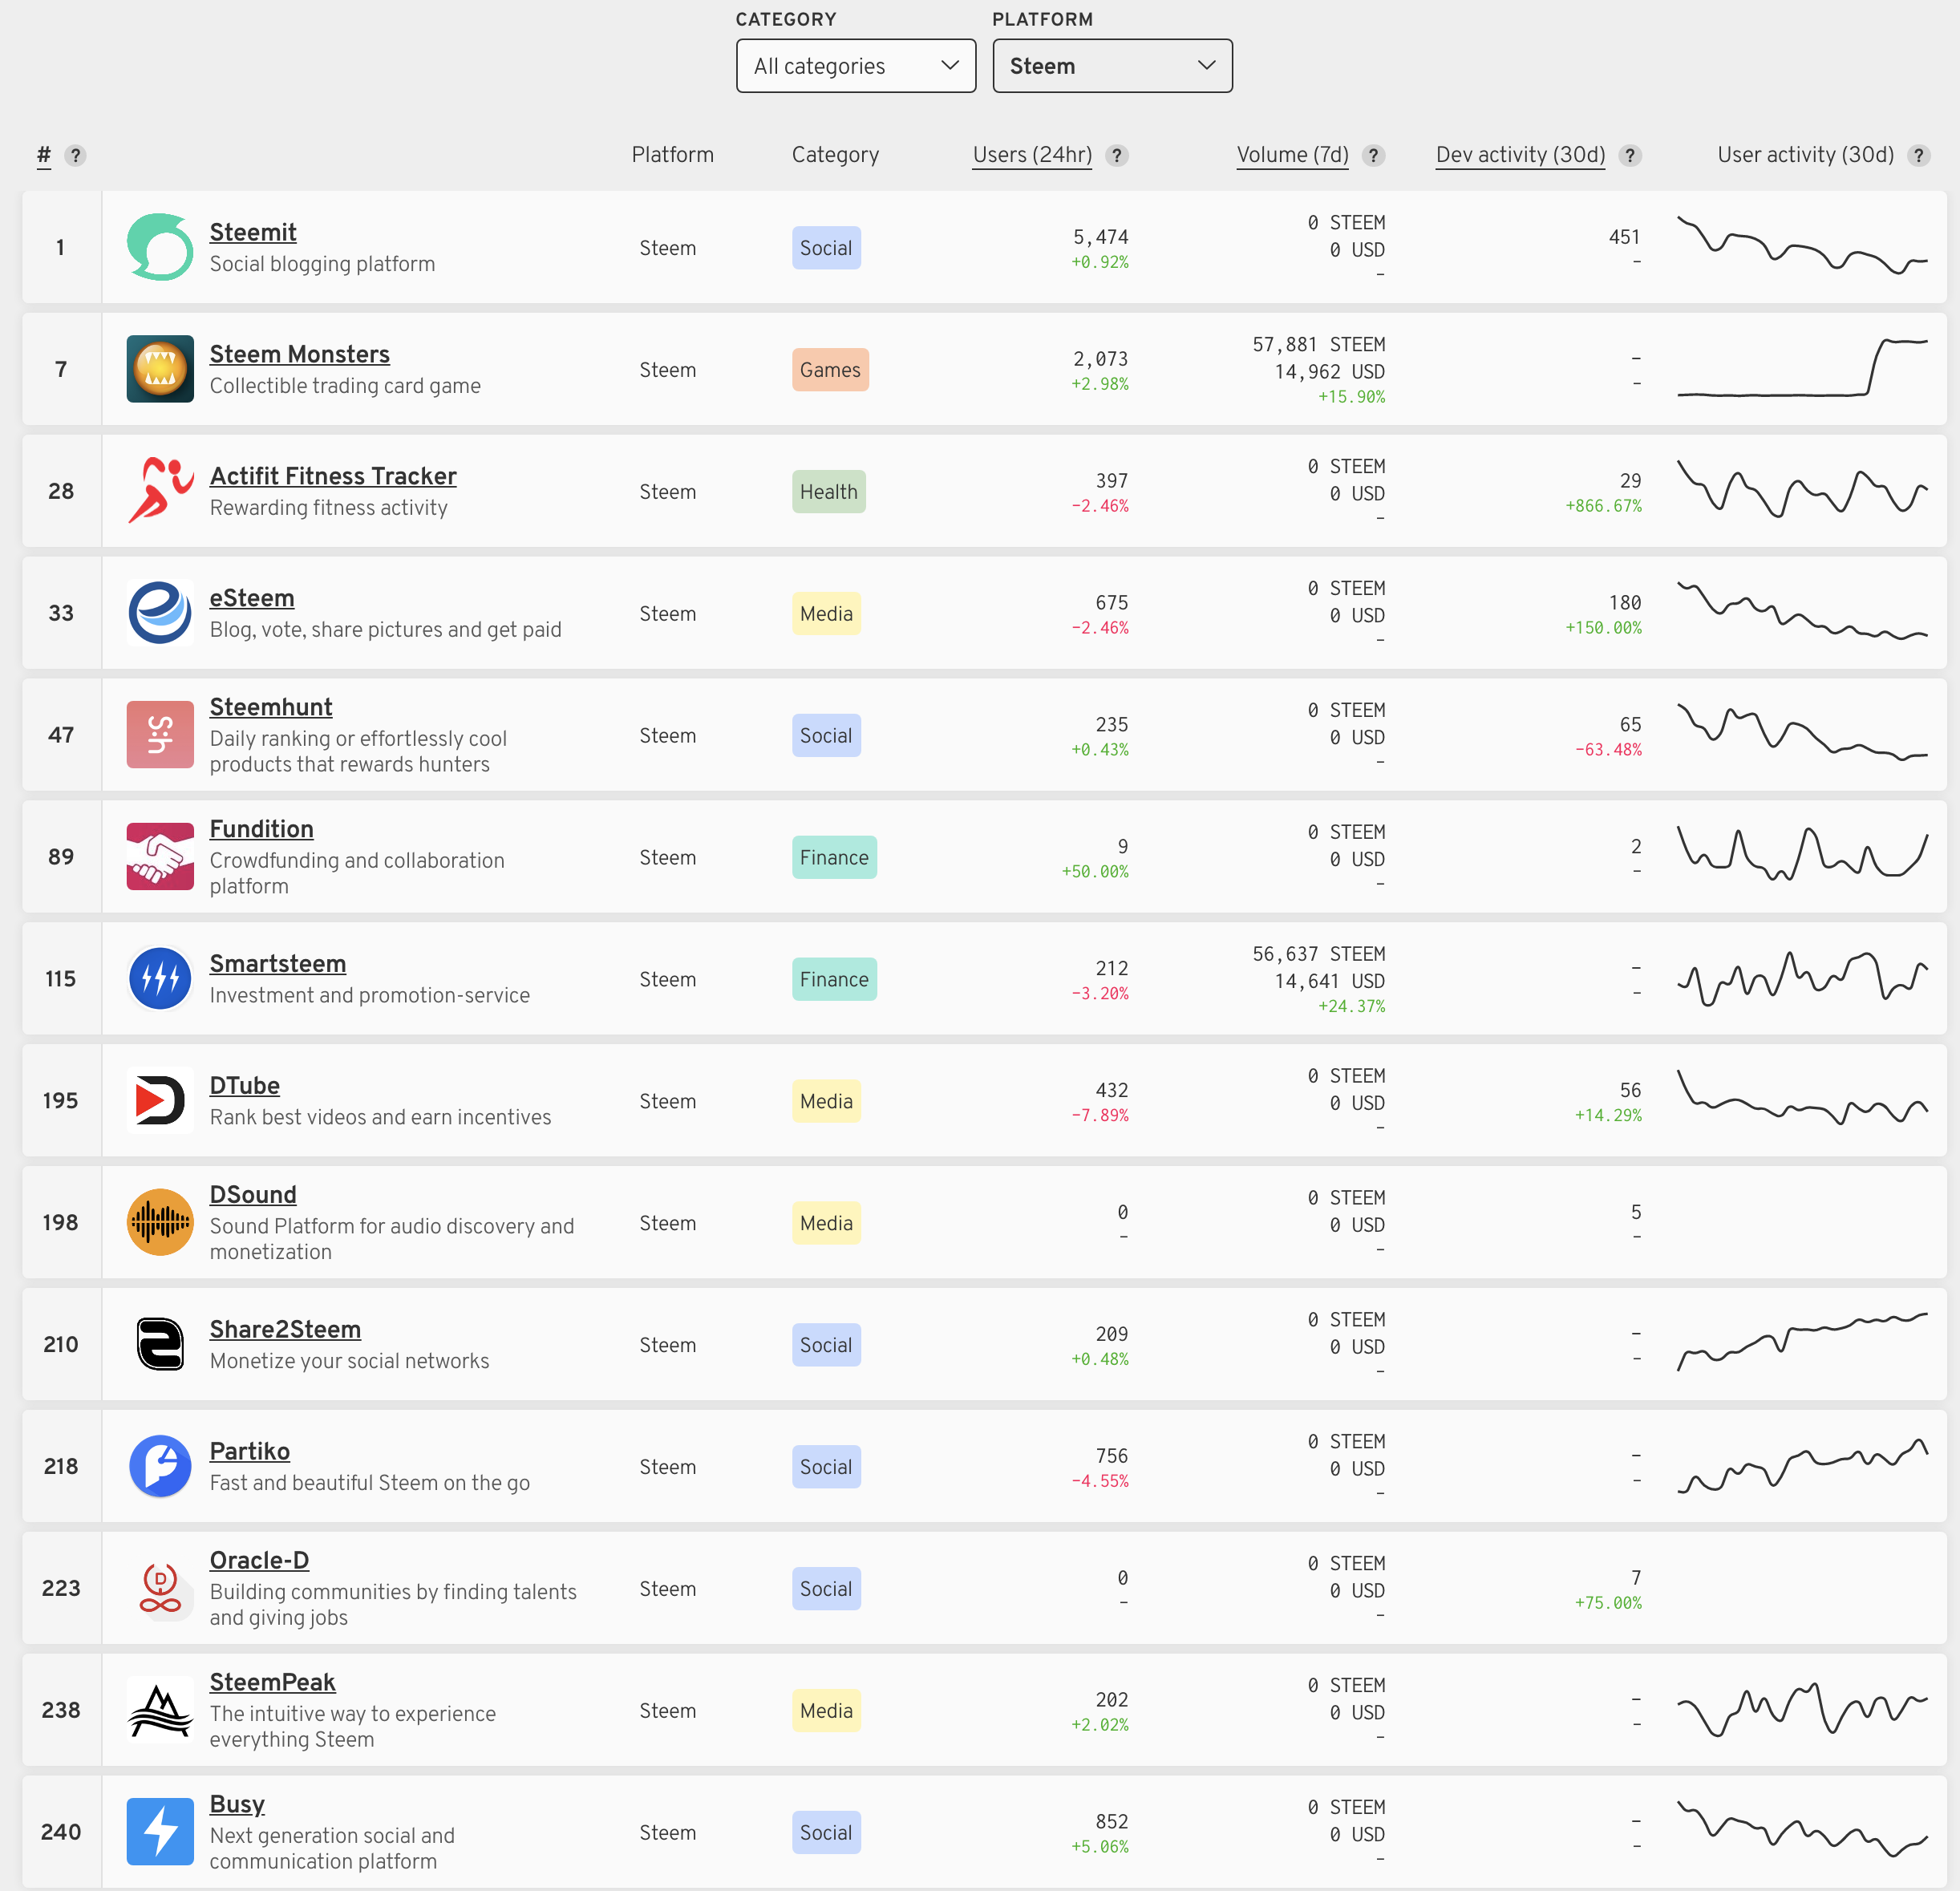This screenshot has width=1960, height=1891.
Task: Click the DSound waveform logo icon
Action: click(160, 1222)
